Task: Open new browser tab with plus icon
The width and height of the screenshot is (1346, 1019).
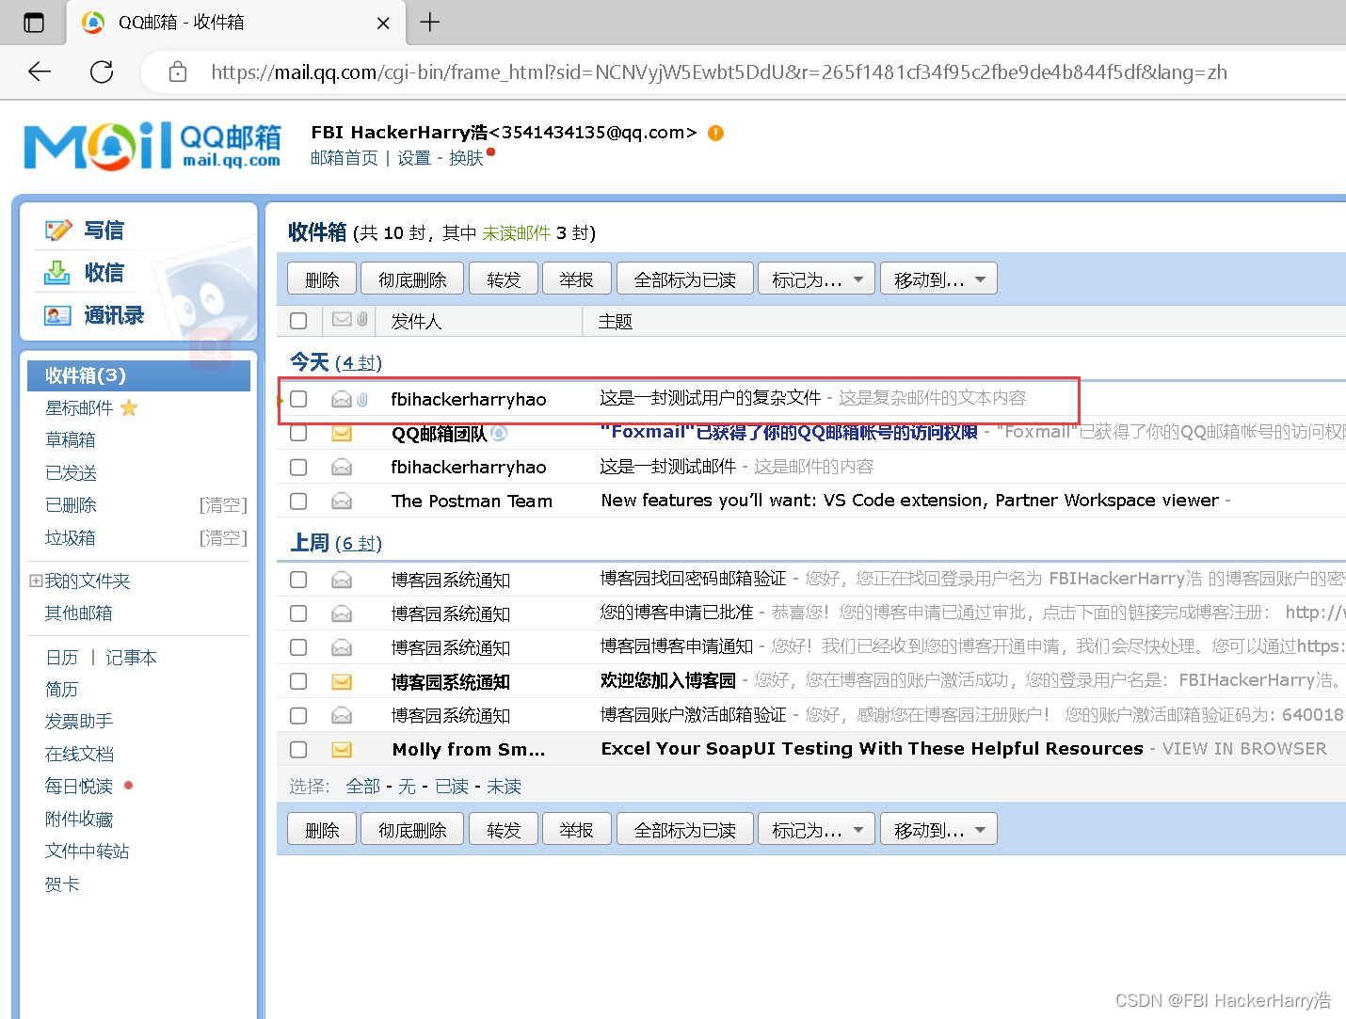Action: point(430,22)
